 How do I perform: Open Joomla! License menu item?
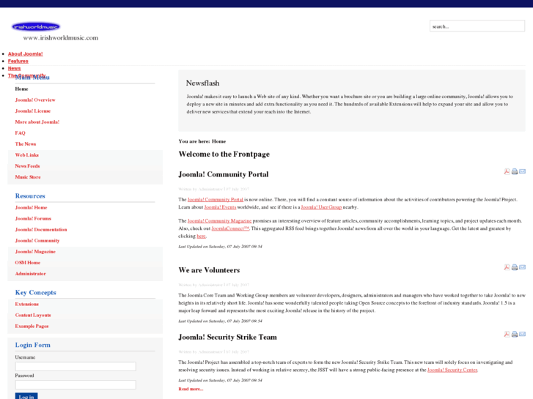point(33,111)
